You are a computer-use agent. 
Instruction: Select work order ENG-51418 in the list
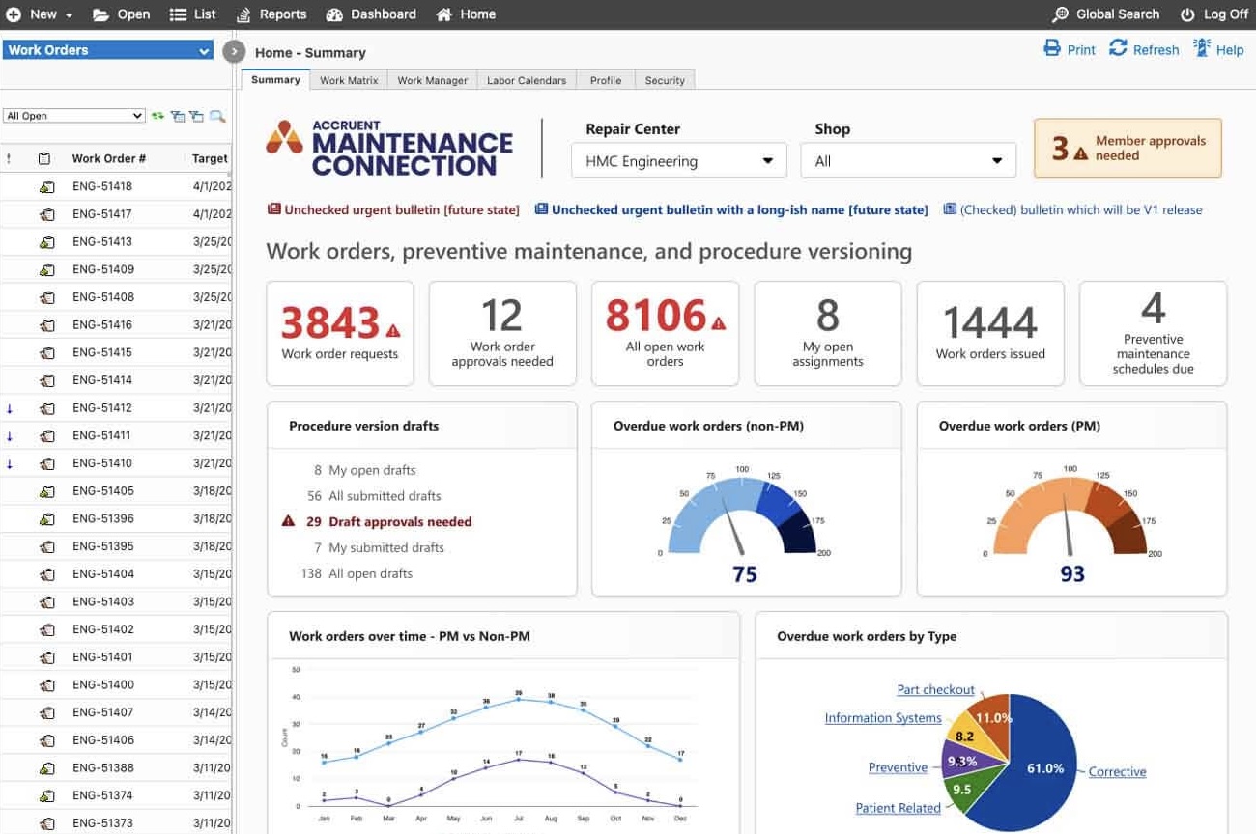click(102, 186)
